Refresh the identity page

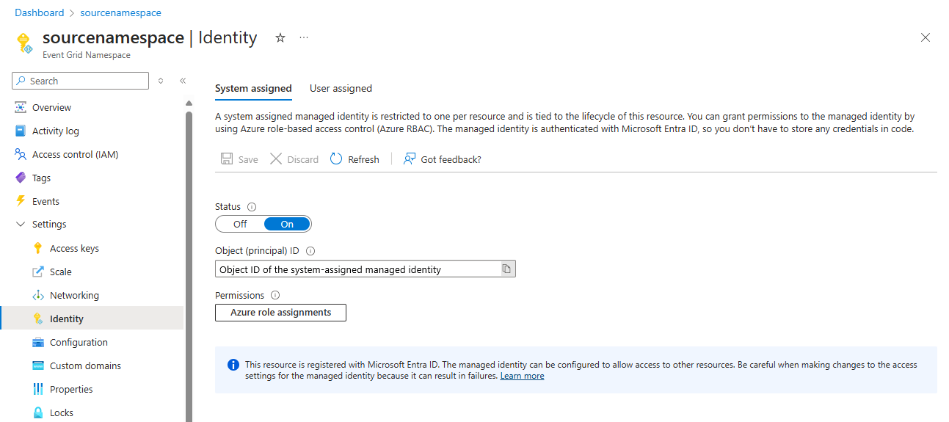click(x=354, y=159)
